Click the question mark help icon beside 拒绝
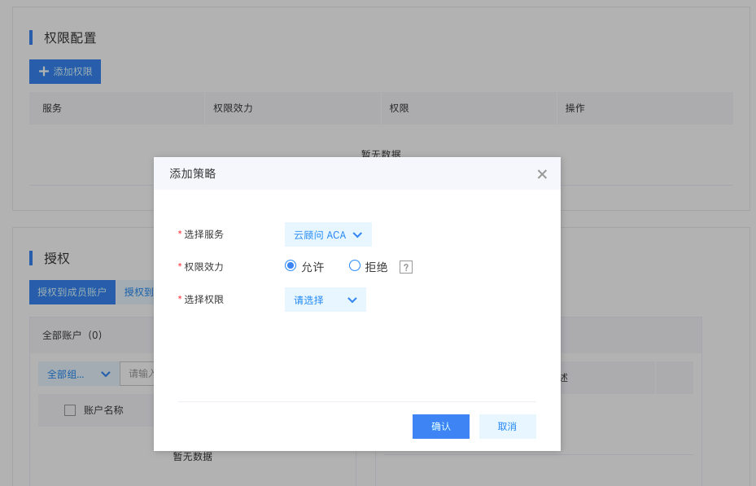This screenshot has height=486, width=756. pos(406,267)
